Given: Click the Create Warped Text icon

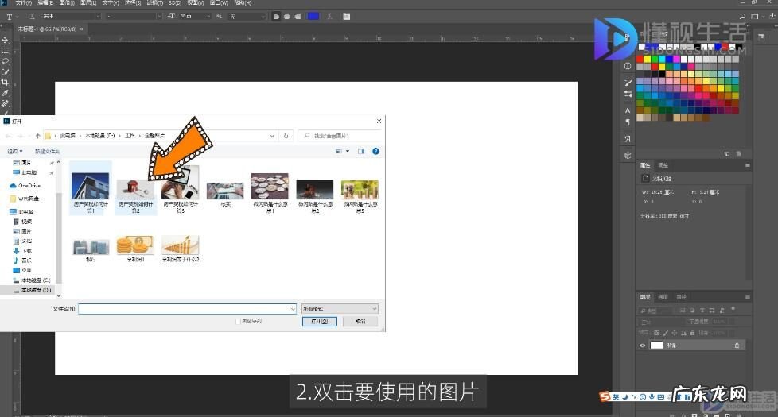Looking at the screenshot, I should pyautogui.click(x=329, y=17).
